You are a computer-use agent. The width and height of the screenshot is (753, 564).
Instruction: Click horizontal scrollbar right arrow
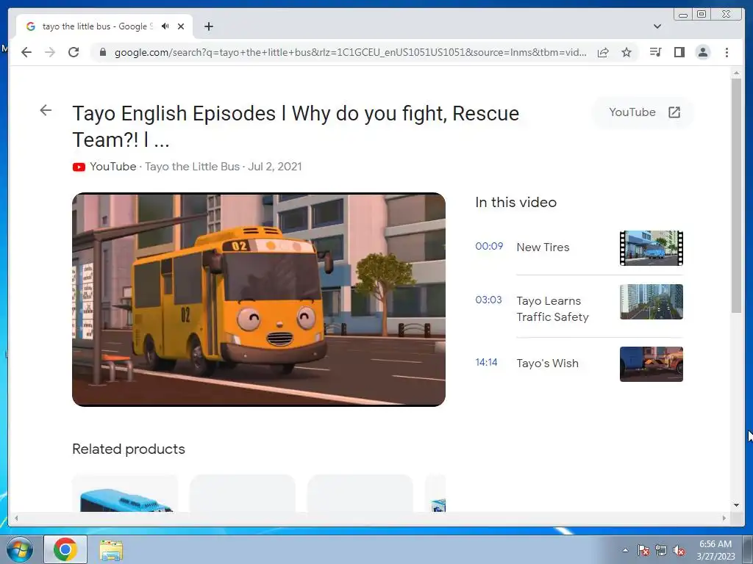[724, 518]
